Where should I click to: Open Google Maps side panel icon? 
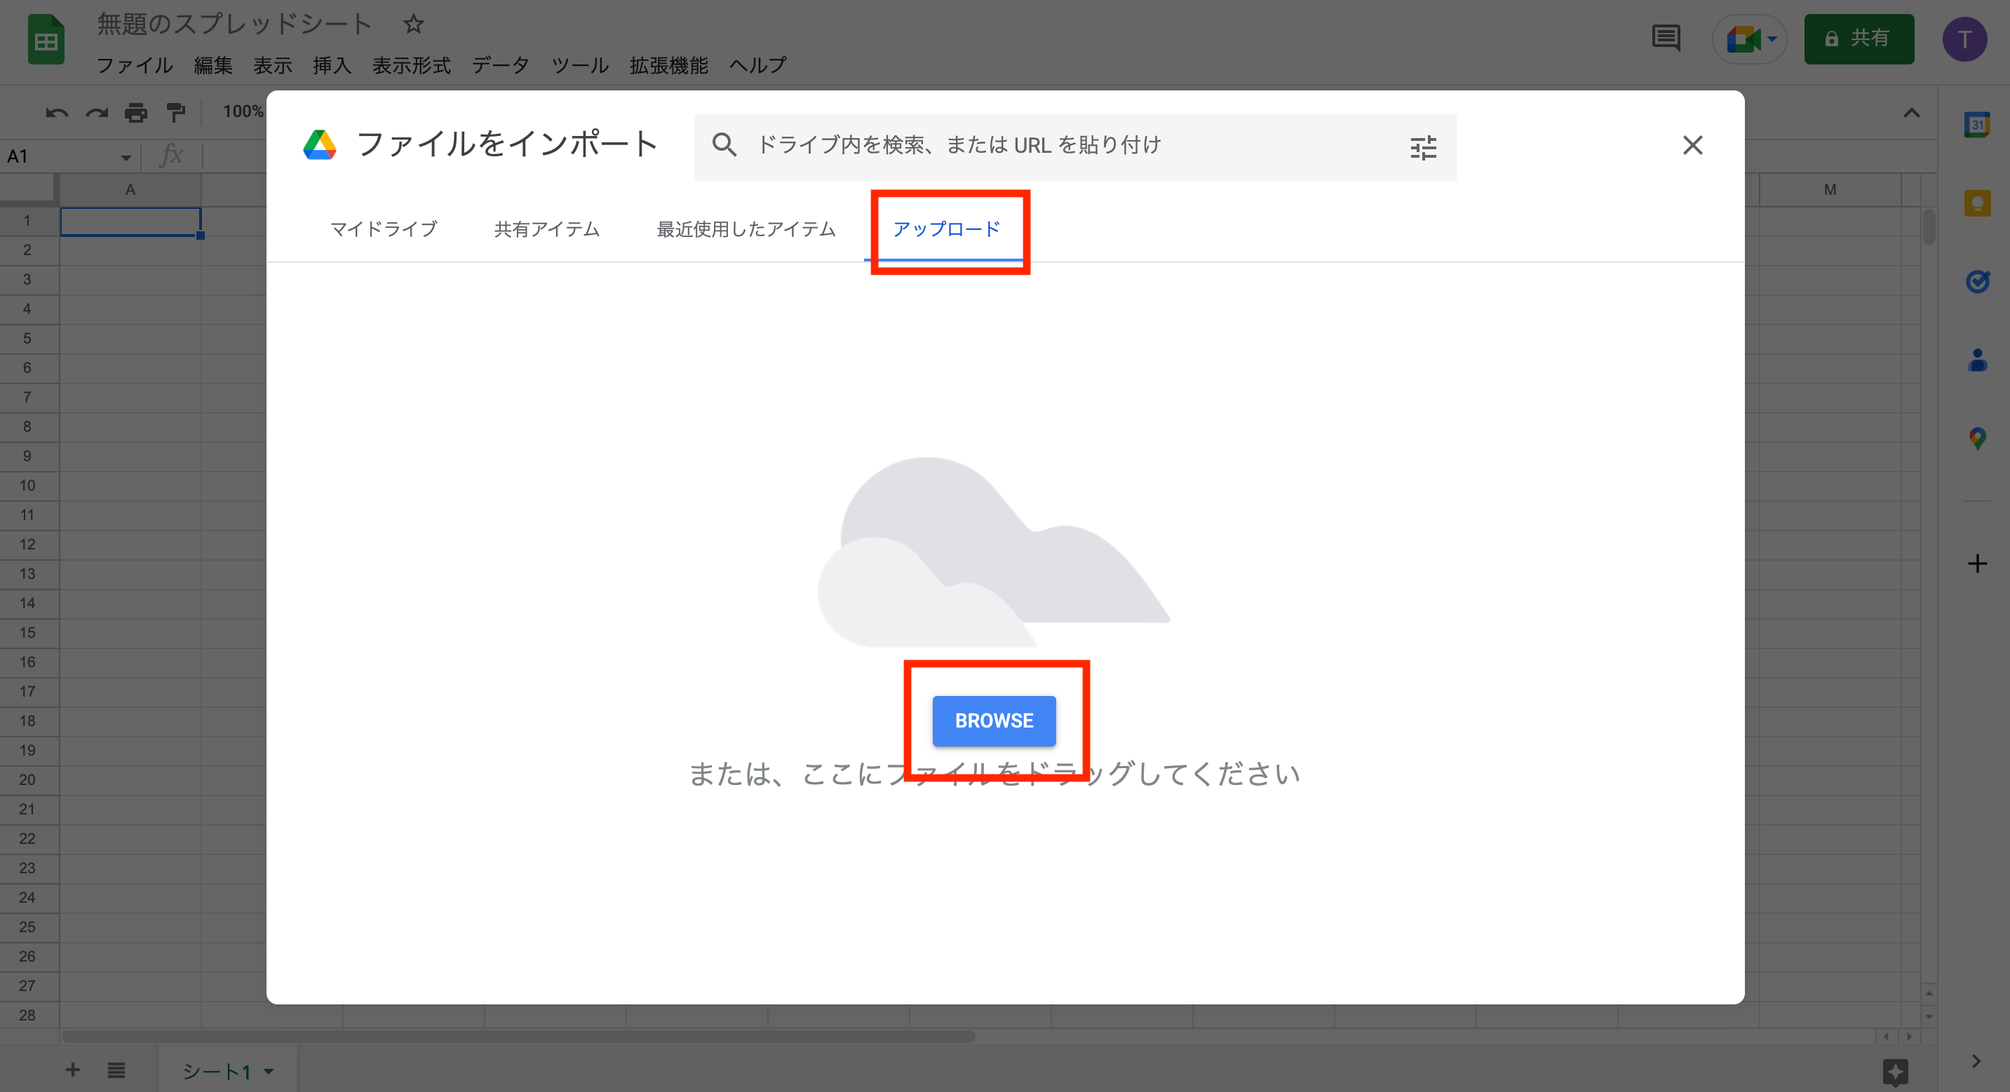(x=1976, y=438)
